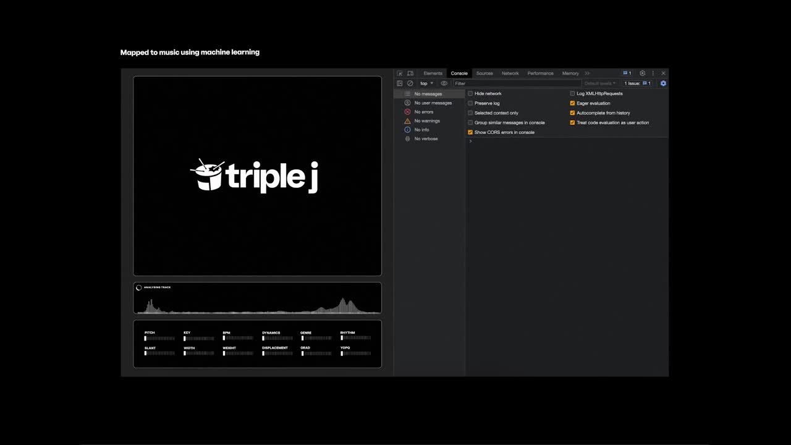791x445 pixels.
Task: Click the DISPLACEMENT slider bar
Action: click(277, 354)
